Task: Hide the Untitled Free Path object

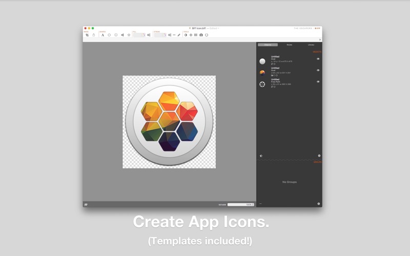Action: [x=318, y=82]
